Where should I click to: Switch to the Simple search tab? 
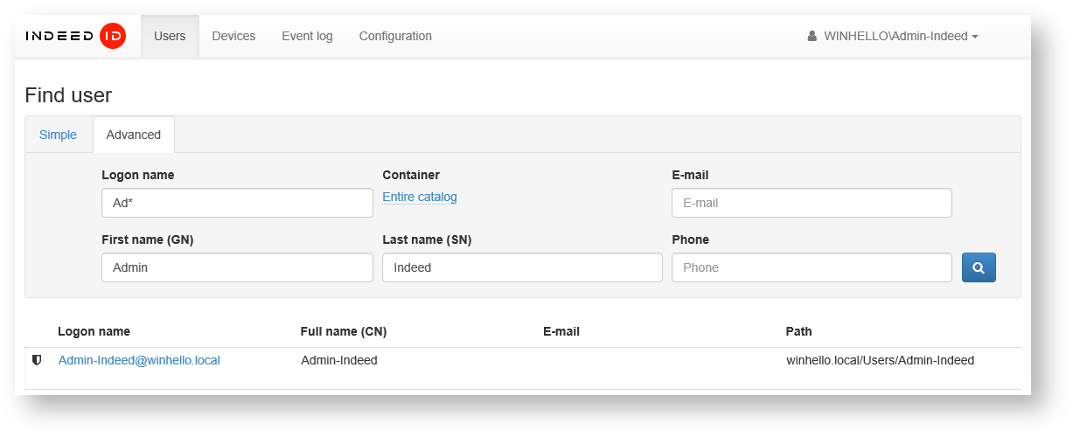point(59,135)
